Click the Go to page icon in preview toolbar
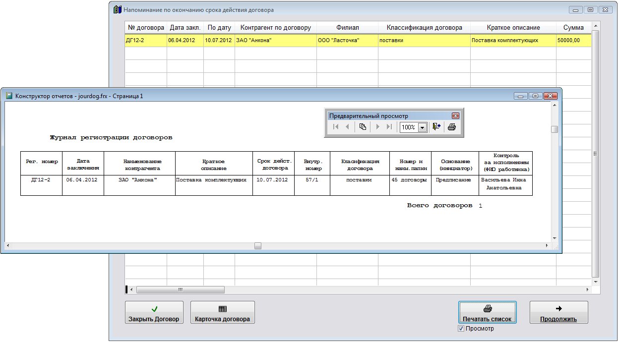This screenshot has height=342, width=618. point(363,127)
